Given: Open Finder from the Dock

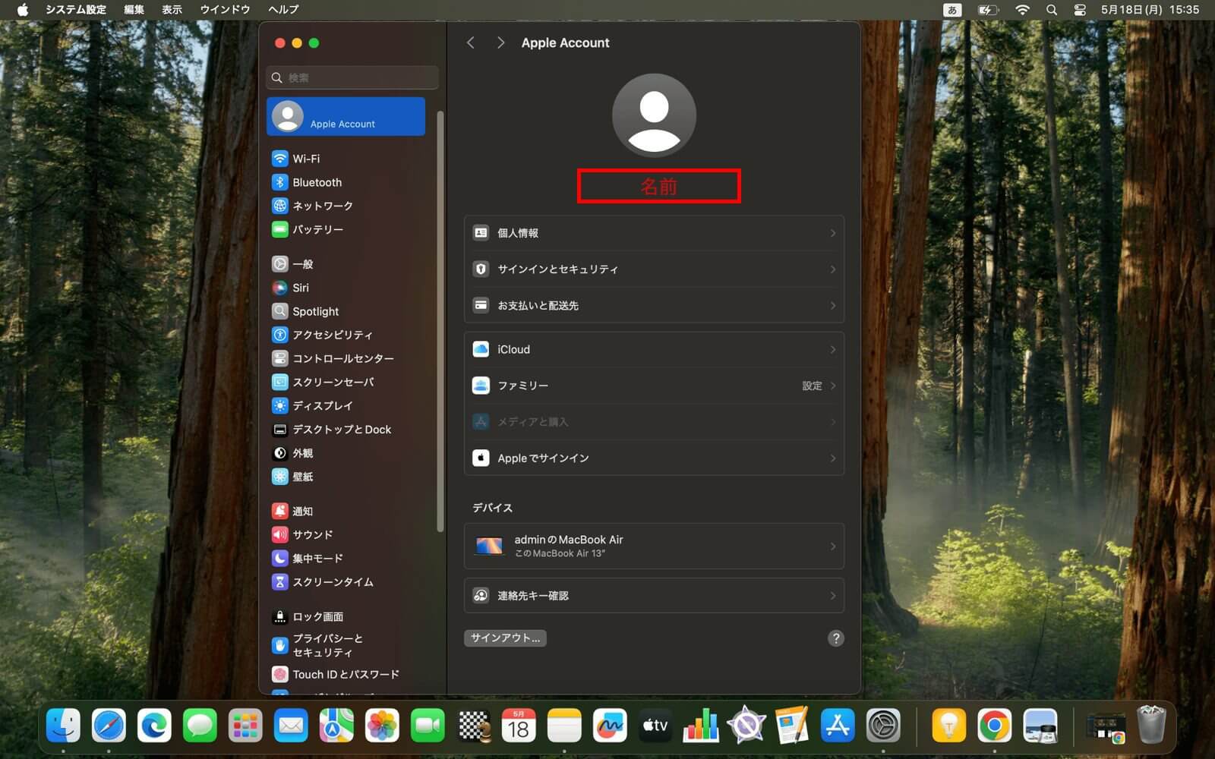Looking at the screenshot, I should coord(63,726).
